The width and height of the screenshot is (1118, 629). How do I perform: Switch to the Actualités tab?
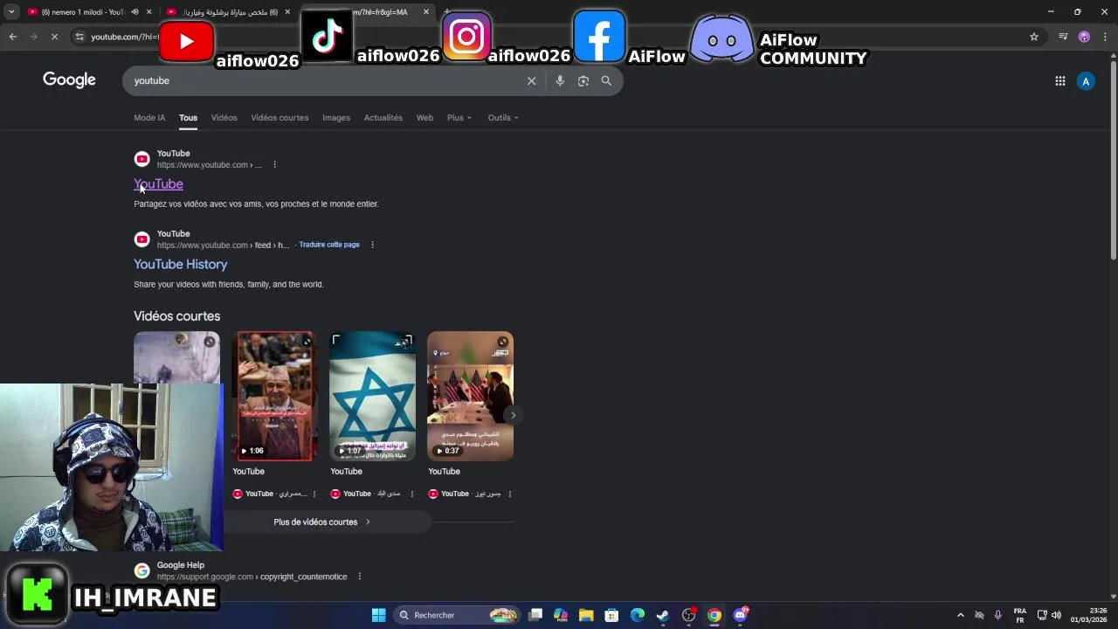click(x=383, y=118)
